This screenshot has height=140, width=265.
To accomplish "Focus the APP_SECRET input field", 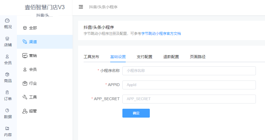I will (x=189, y=99).
